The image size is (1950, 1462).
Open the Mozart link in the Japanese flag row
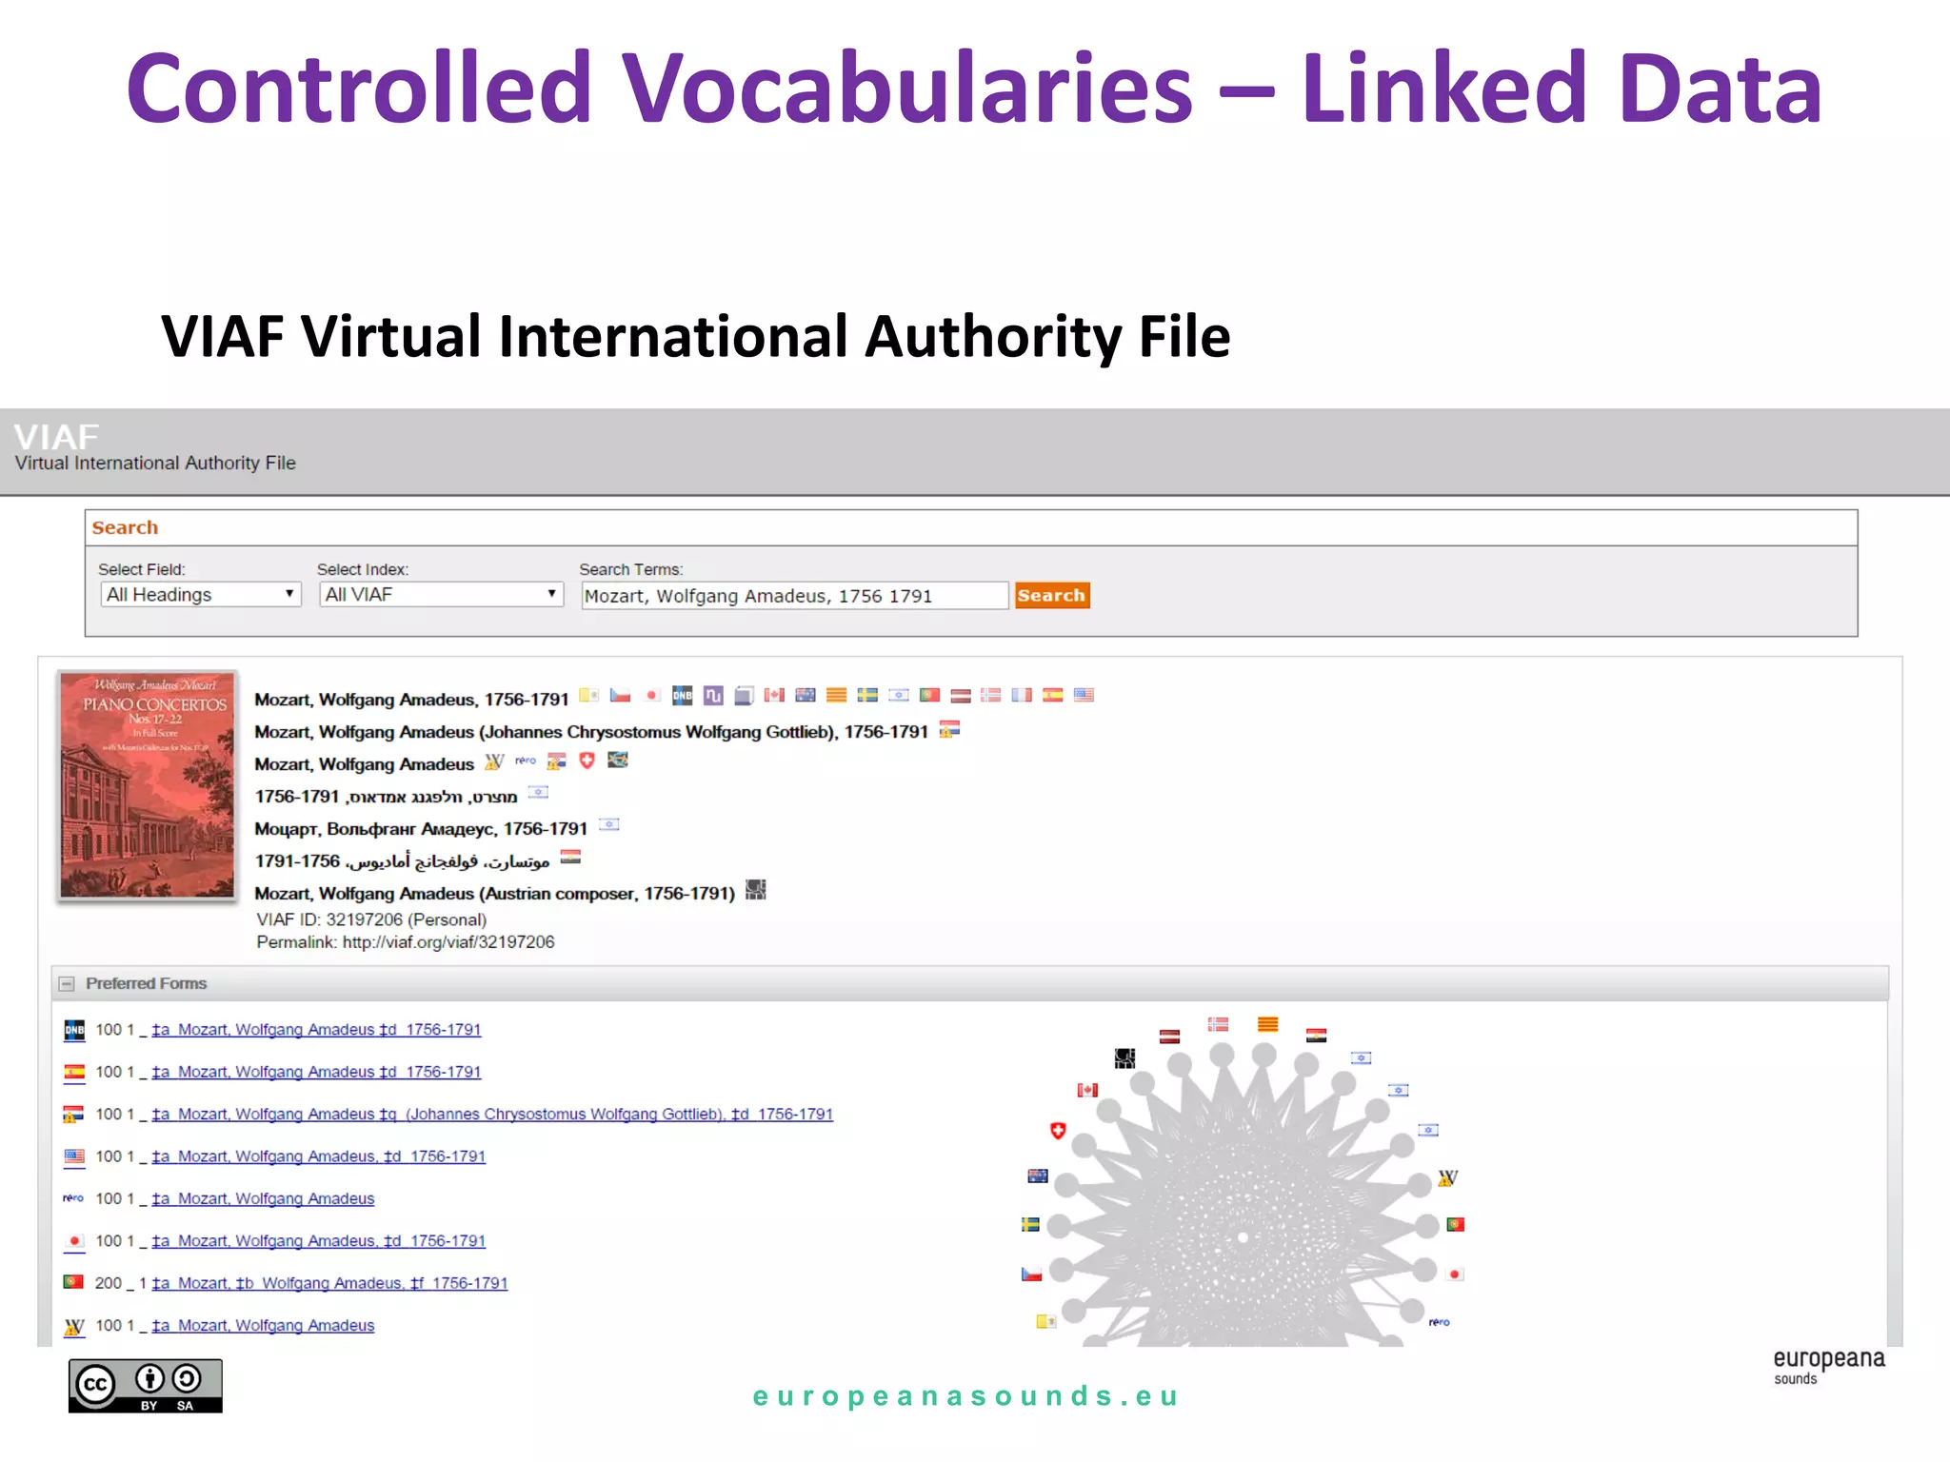pos(318,1241)
